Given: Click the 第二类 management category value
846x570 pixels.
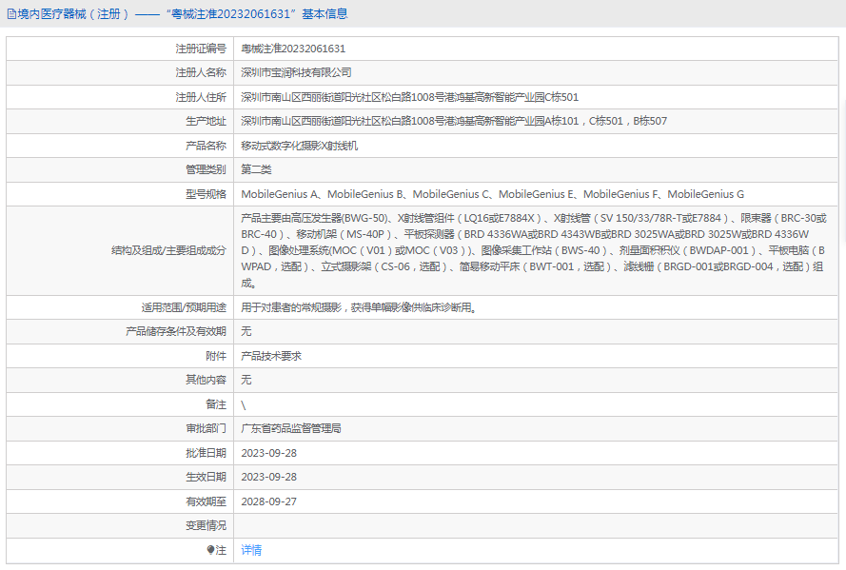Looking at the screenshot, I should point(256,170).
